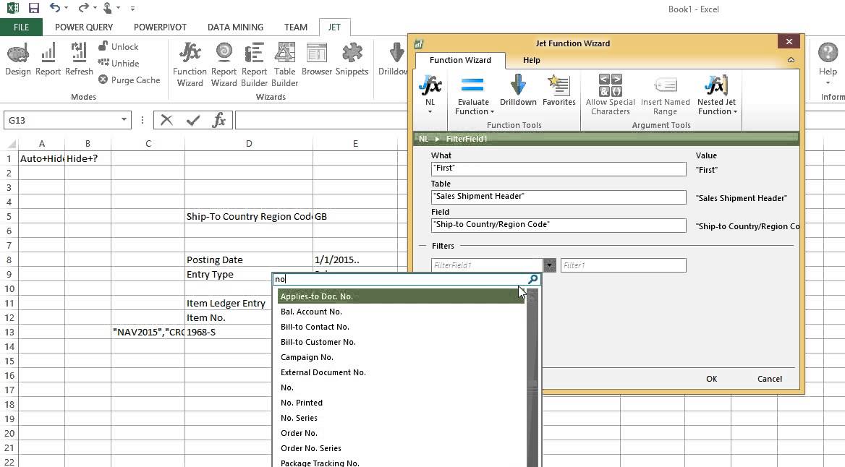Select cell containing 'Posting Date'

click(x=248, y=260)
